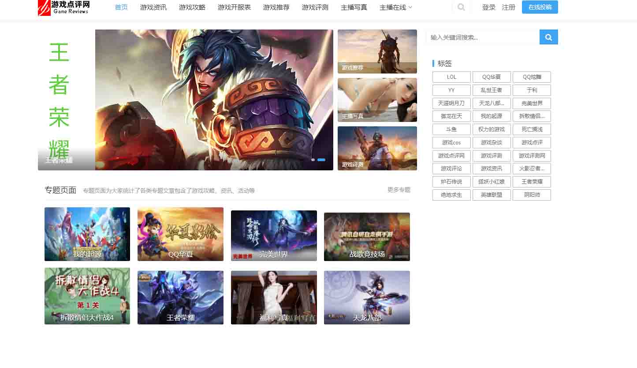Select the 阴阳师 tag

(532, 195)
